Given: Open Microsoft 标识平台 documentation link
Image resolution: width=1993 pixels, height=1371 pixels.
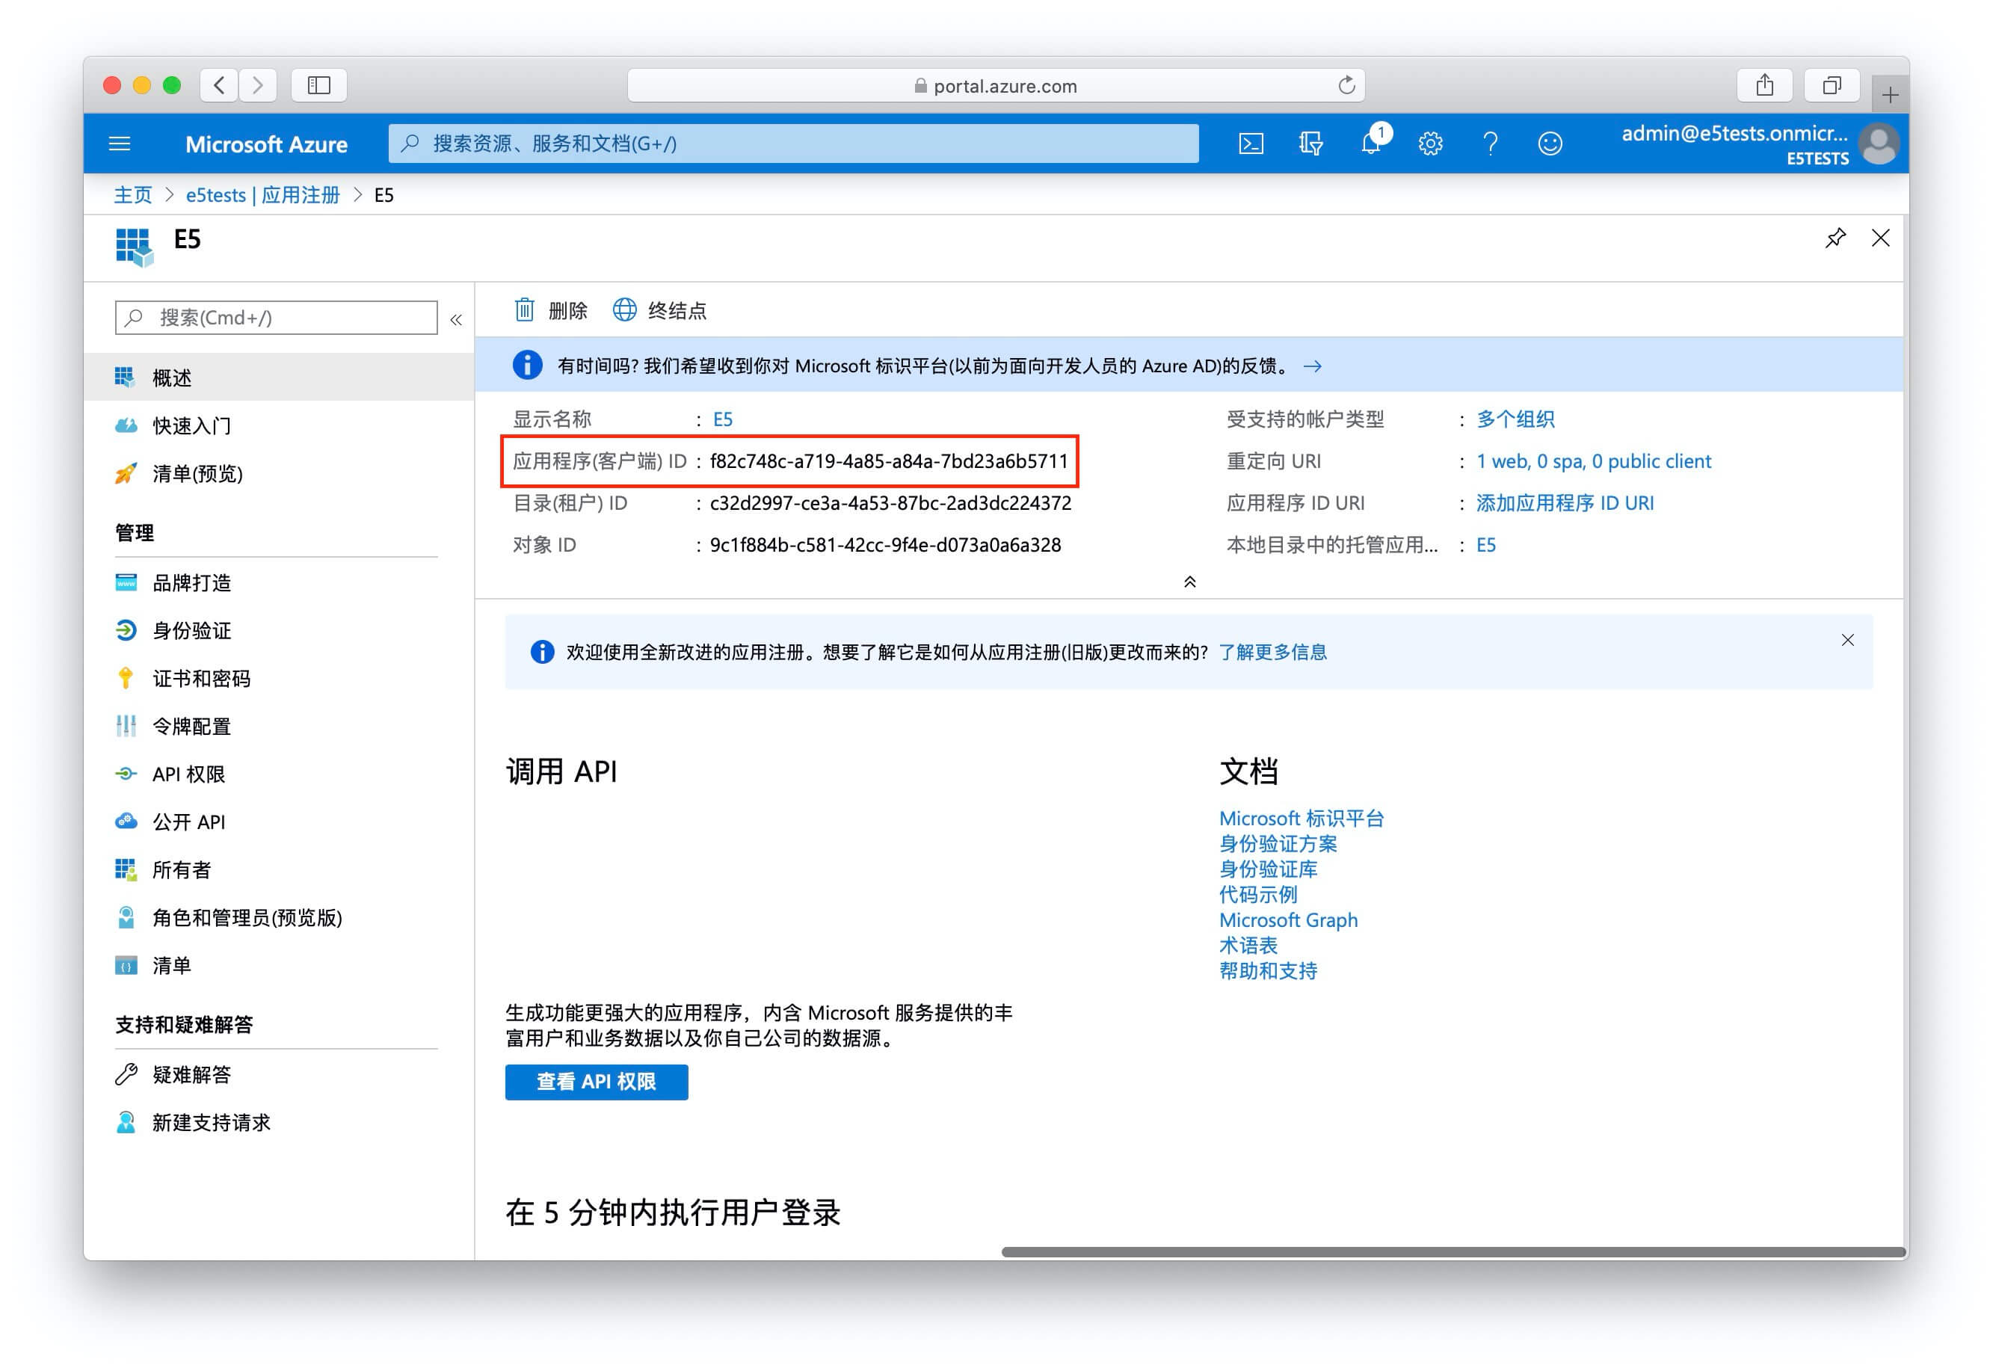Looking at the screenshot, I should pyautogui.click(x=1302, y=819).
